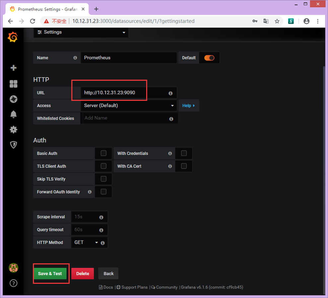Enable the With CA Cert checkbox
This screenshot has width=328, height=298.
184,166
